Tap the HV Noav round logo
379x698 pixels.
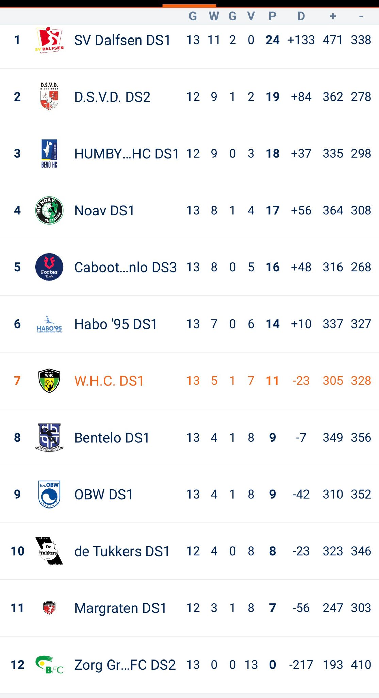point(49,210)
